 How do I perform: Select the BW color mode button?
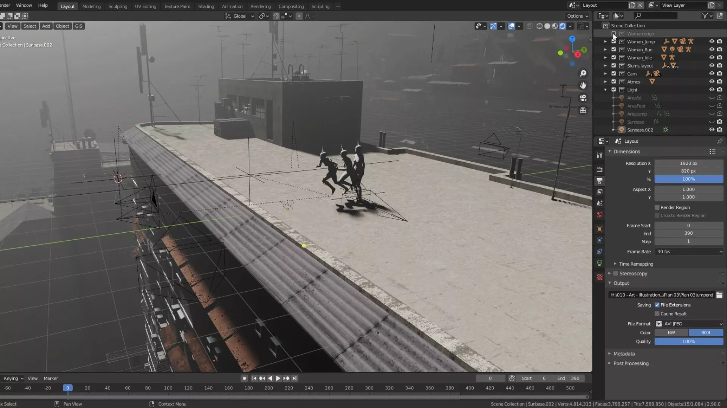[x=671, y=333]
